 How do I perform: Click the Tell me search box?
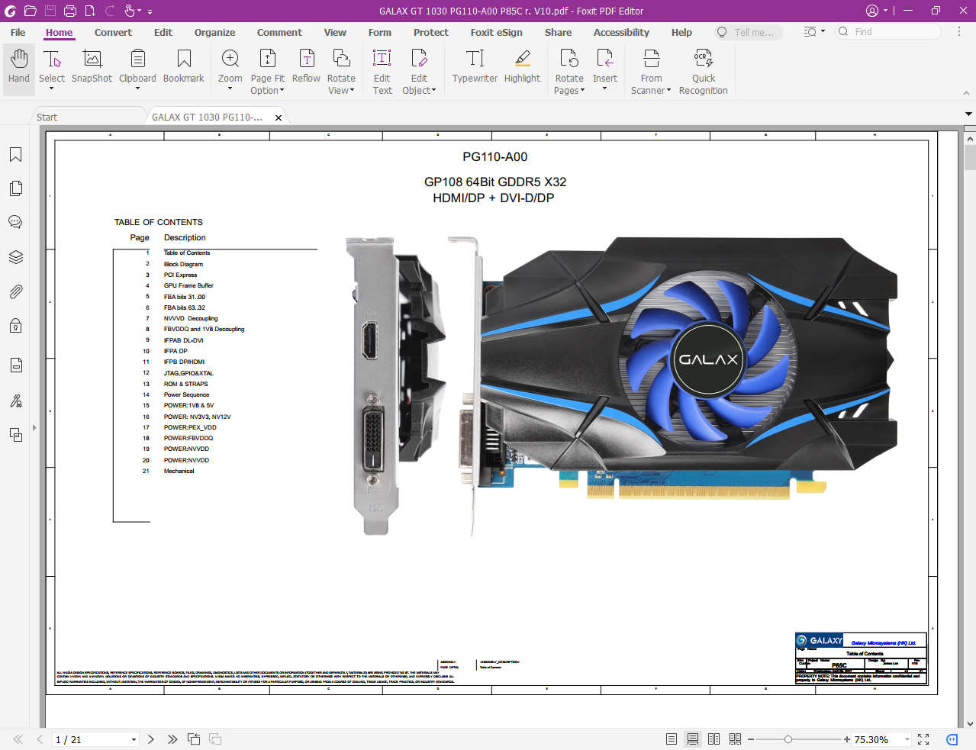pyautogui.click(x=749, y=32)
